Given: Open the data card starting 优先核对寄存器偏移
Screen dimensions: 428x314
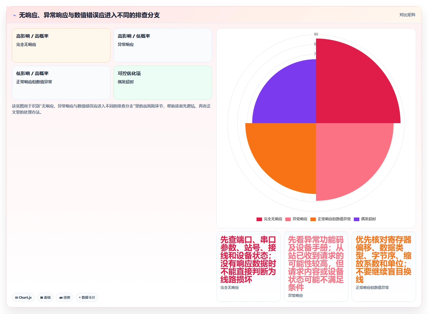Looking at the screenshot, I should coord(384,267).
